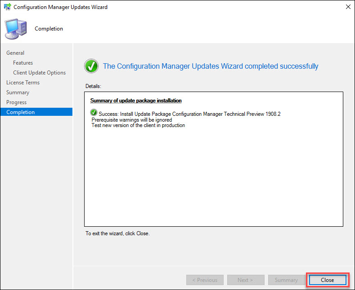Click the disabled Previous button

pos(205,280)
